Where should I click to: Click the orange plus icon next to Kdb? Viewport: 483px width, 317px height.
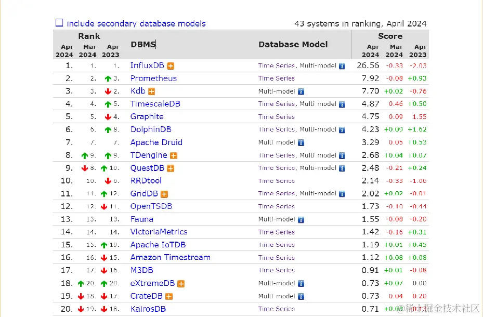pos(151,91)
